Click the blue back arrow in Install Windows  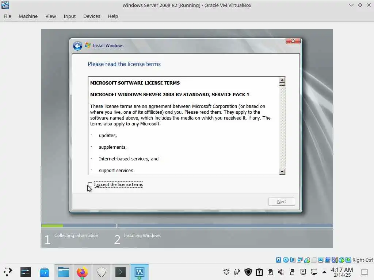77,46
